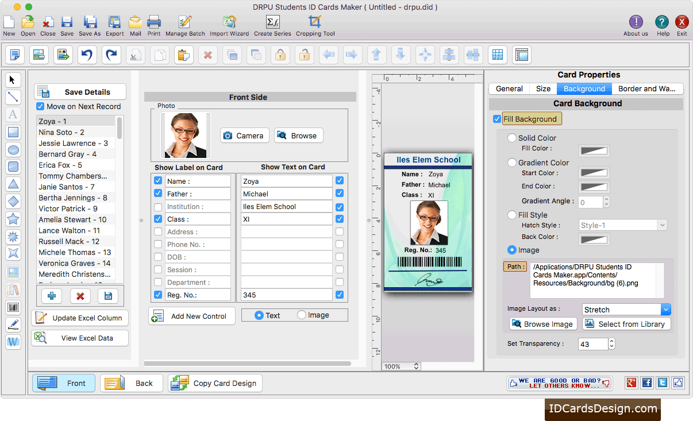Screen dimensions: 693x421
Task: Select the Watermark tool at toolbar bottom
Action: (x=14, y=342)
